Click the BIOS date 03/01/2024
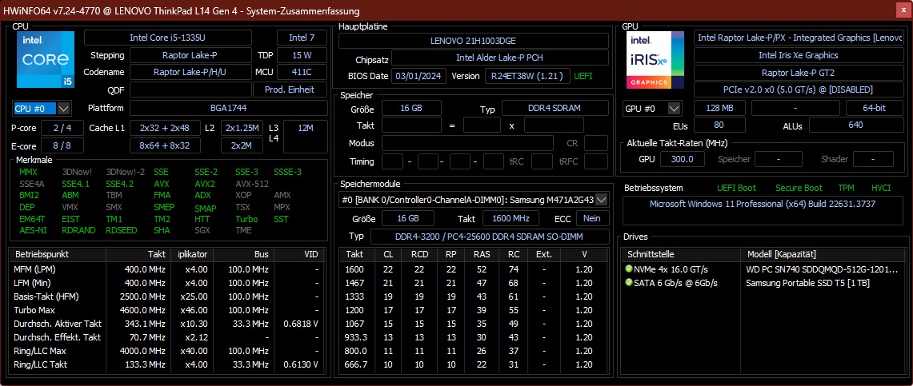913x386 pixels. [x=419, y=76]
